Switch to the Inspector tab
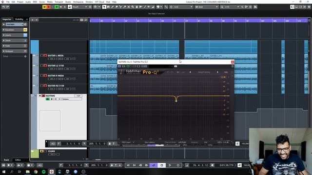Image resolution: width=312 pixels, height=175 pixels. click(7, 19)
